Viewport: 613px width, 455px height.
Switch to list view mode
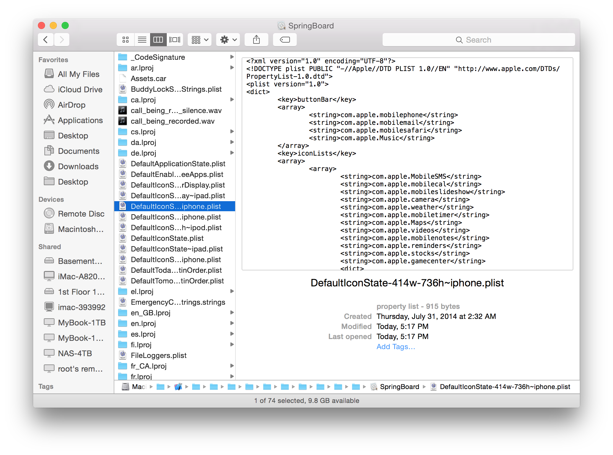142,40
